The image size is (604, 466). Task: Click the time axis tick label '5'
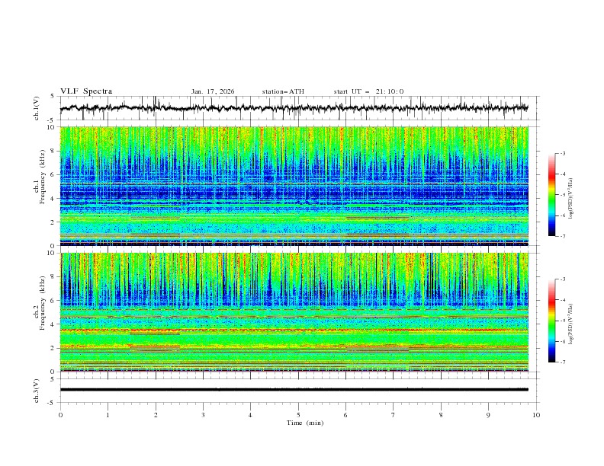click(x=298, y=415)
